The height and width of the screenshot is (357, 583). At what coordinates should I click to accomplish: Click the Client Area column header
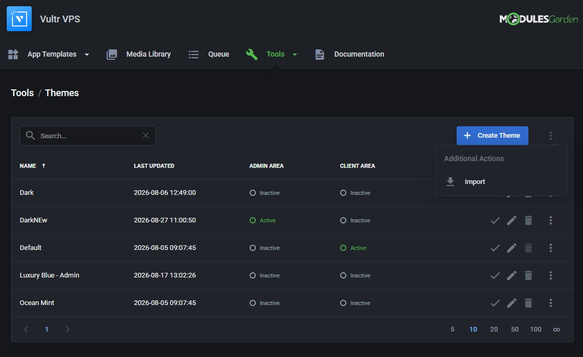point(357,166)
